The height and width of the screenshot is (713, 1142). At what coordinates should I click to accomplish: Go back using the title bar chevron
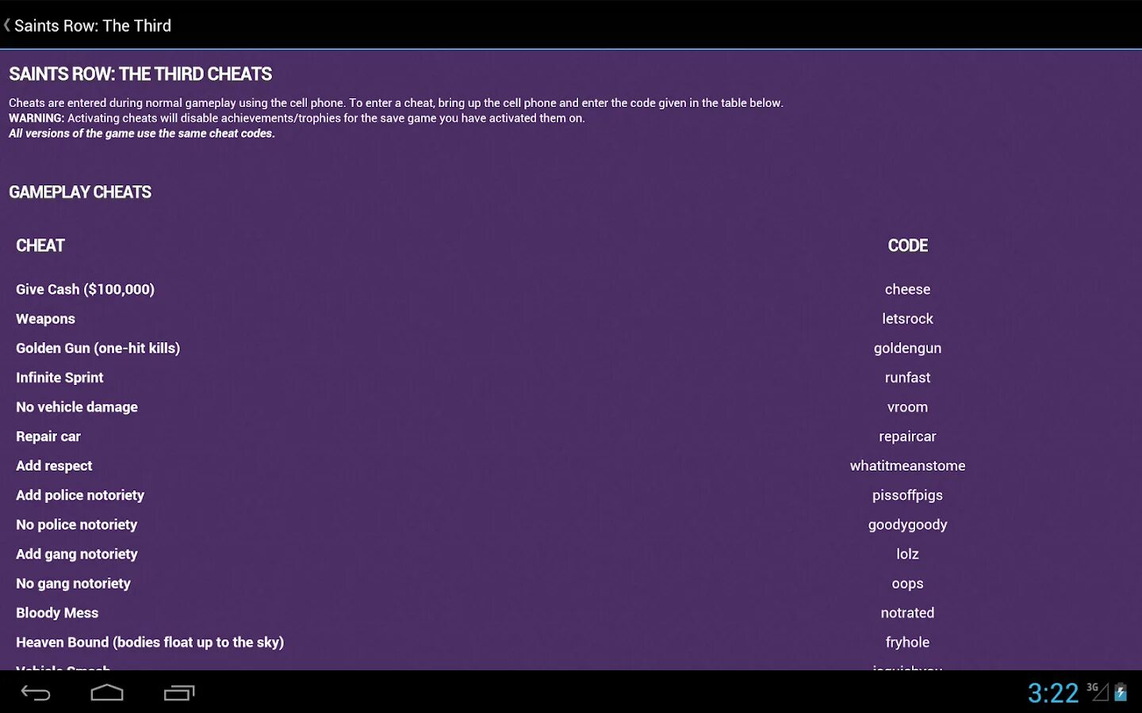click(7, 25)
